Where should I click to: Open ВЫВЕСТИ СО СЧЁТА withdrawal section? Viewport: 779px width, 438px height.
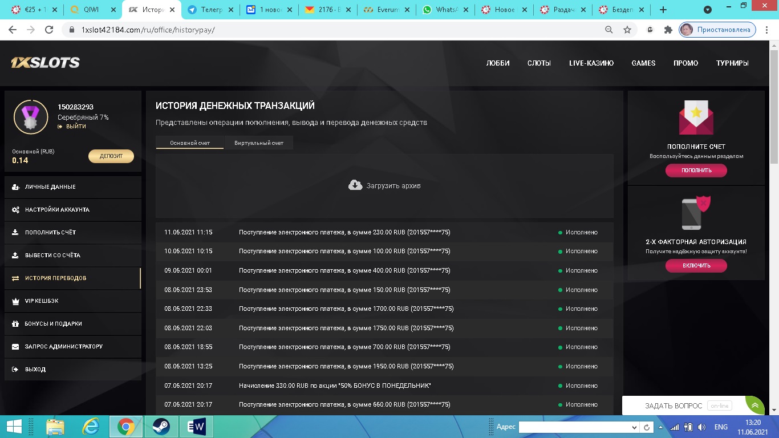click(x=72, y=255)
